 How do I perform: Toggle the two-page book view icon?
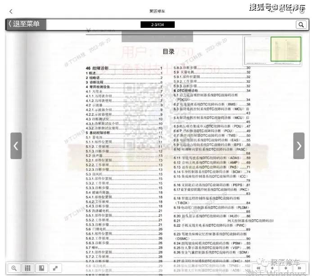tap(41, 268)
